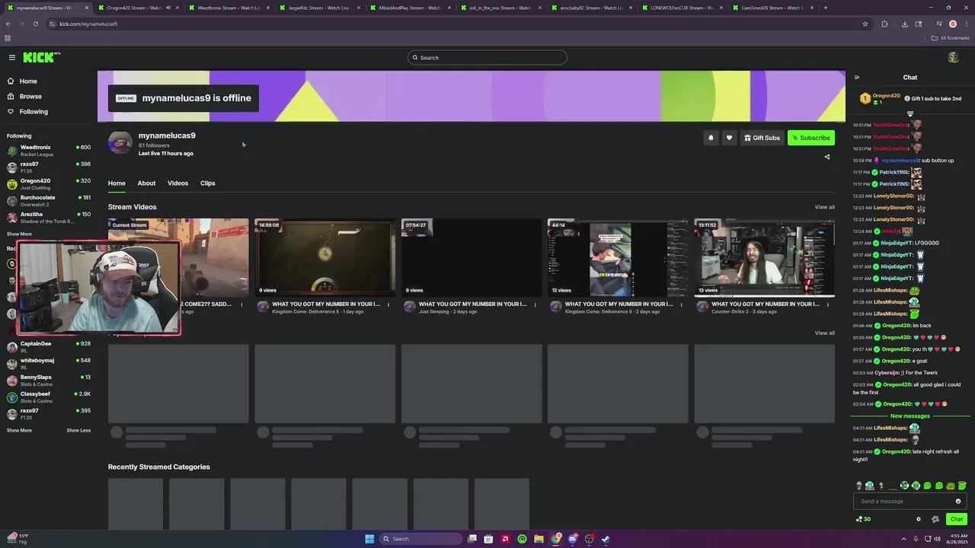Bookmark this page with star icon

pos(865,24)
